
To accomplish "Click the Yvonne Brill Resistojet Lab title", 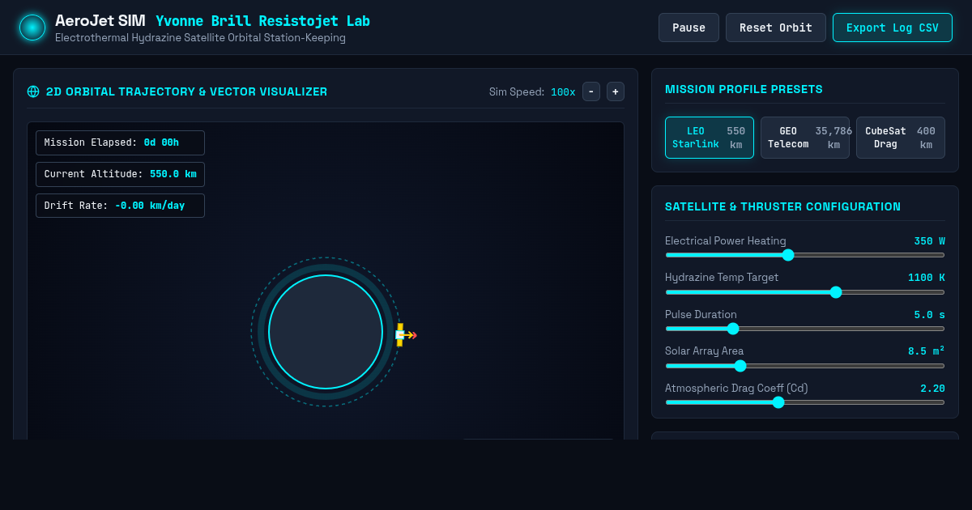I will [262, 21].
